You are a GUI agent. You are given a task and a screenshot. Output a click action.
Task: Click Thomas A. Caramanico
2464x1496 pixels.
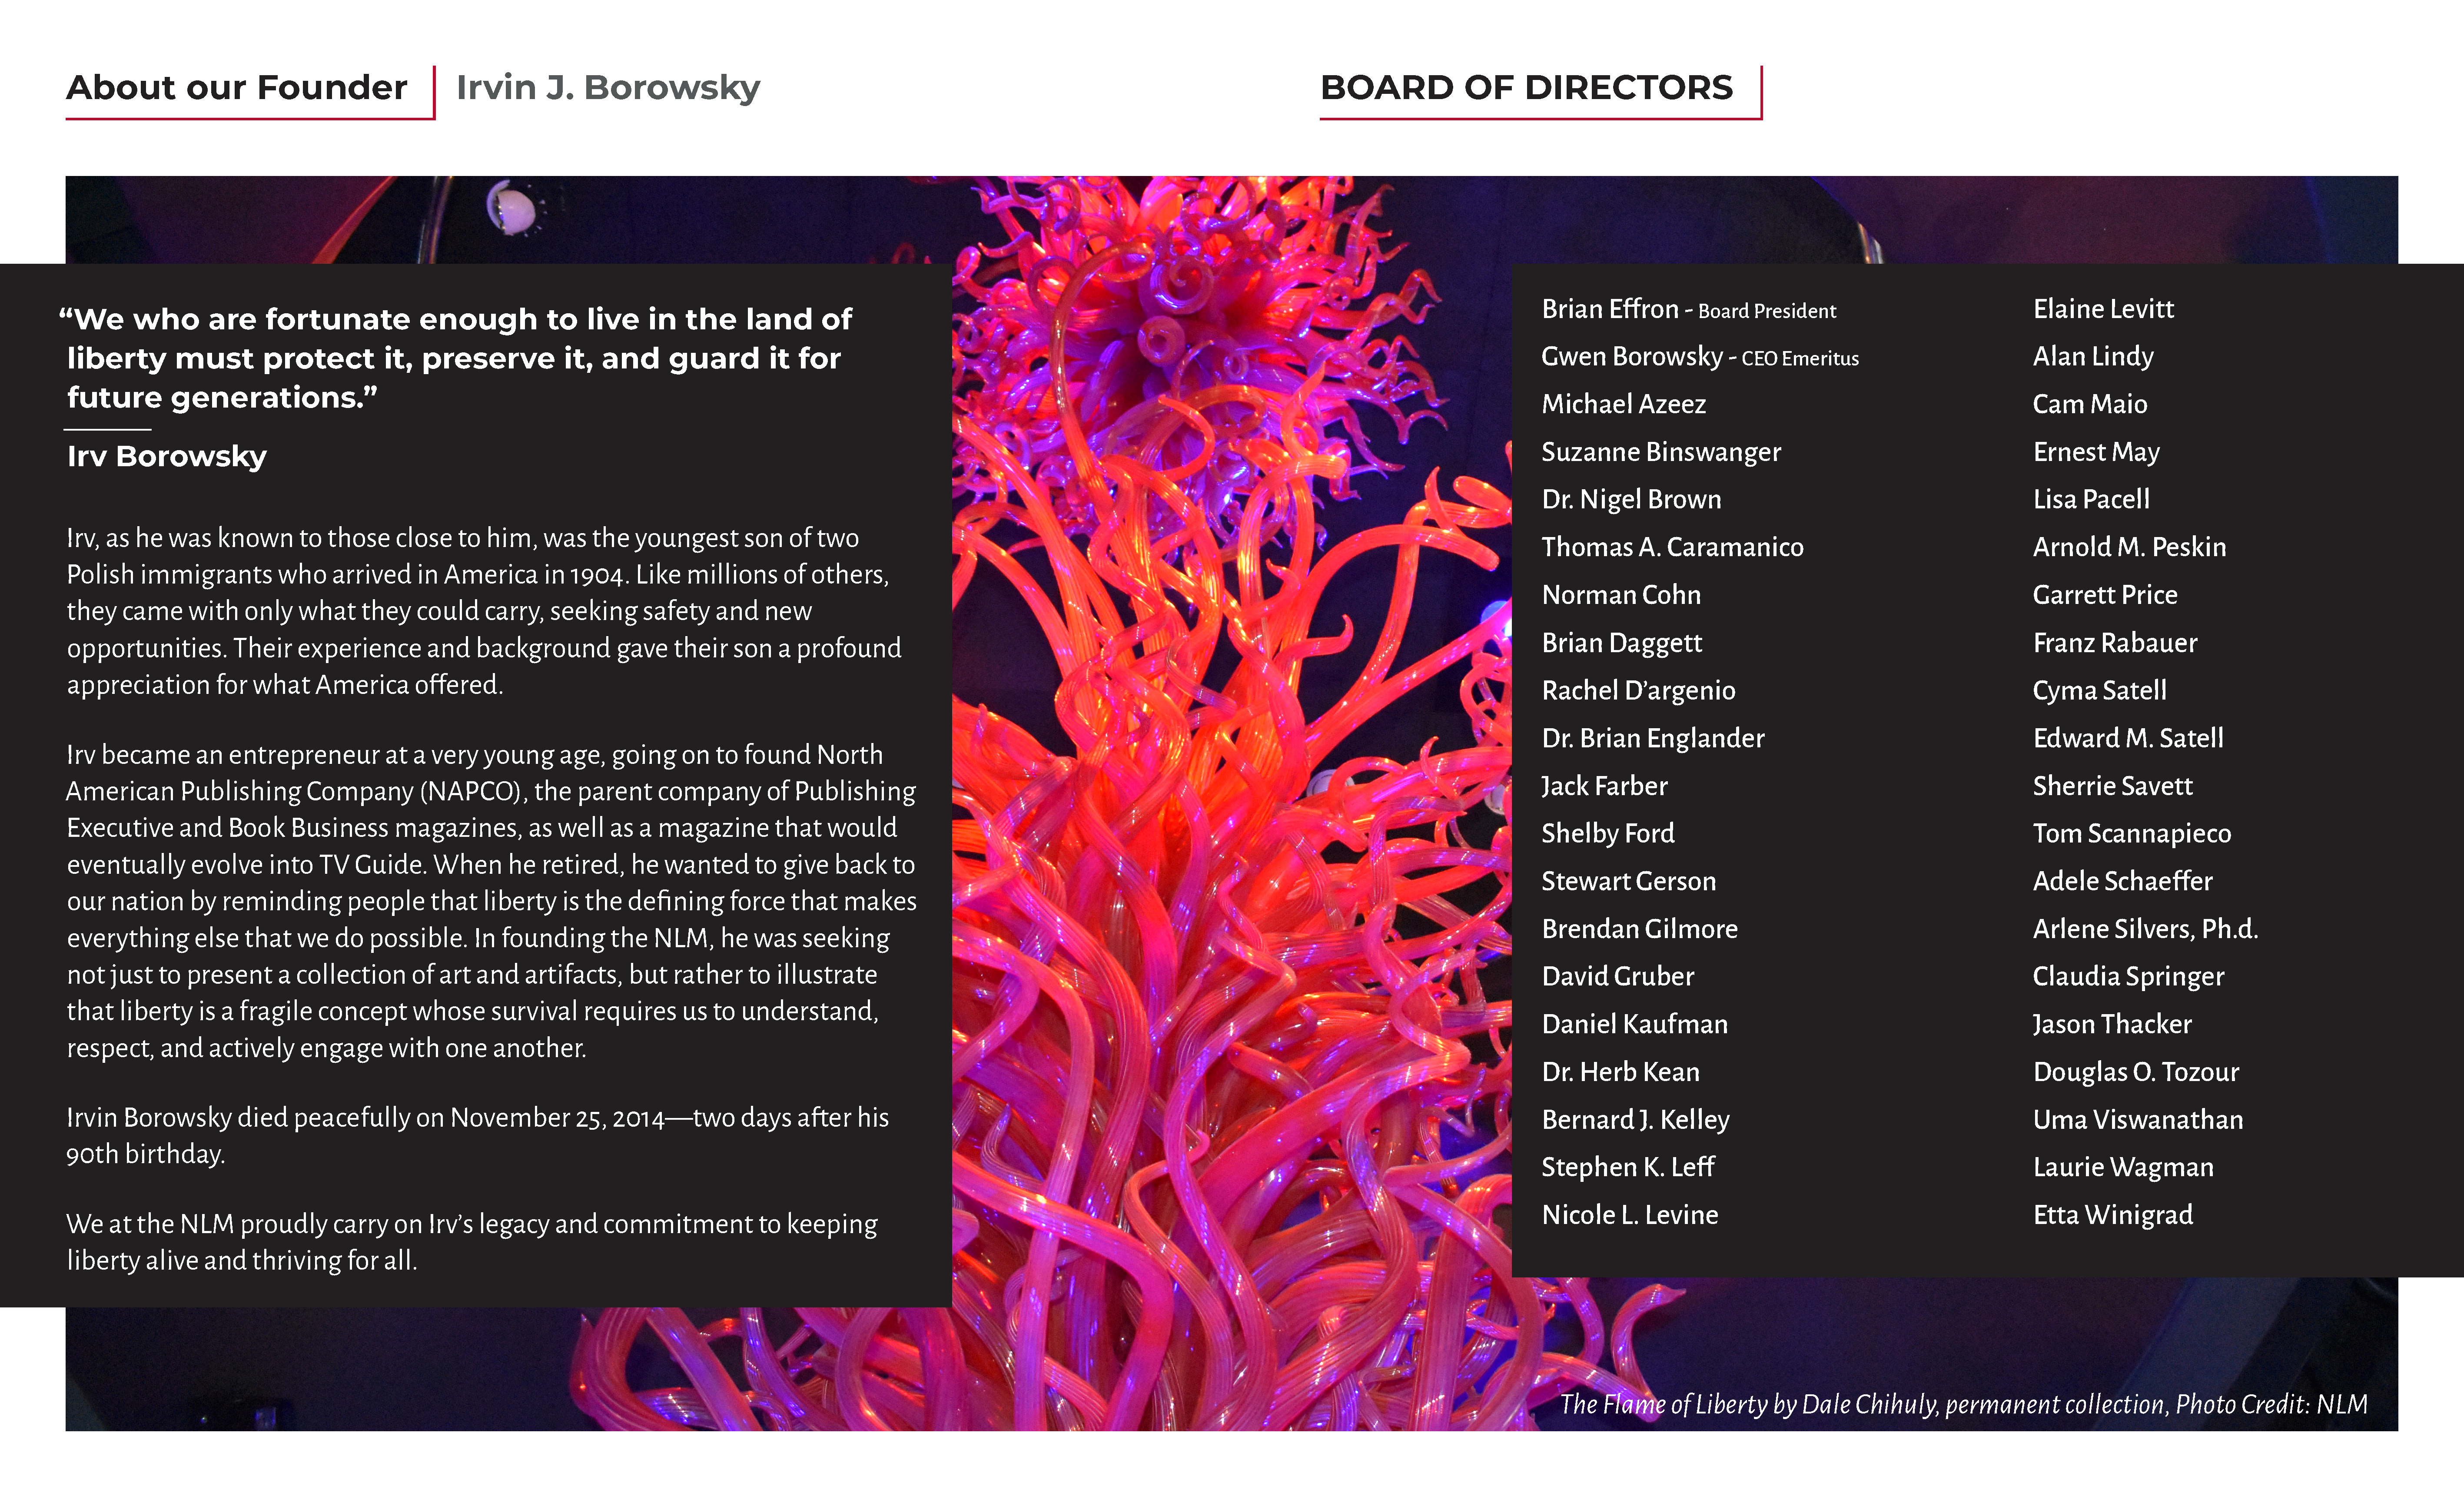tap(1672, 547)
